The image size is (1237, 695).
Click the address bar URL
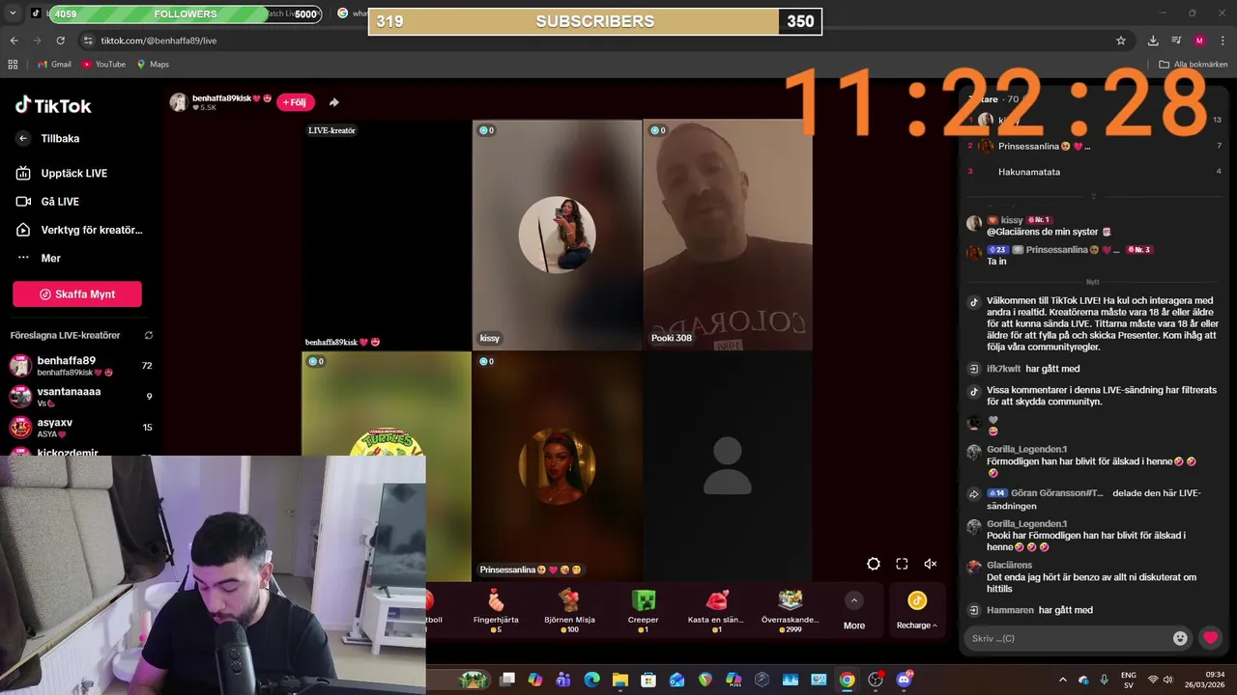pos(158,41)
